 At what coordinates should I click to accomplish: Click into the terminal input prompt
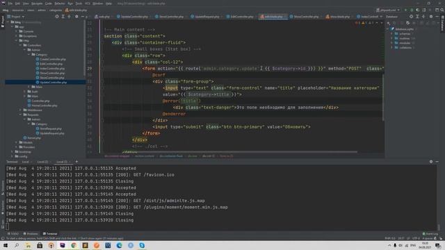8,226
